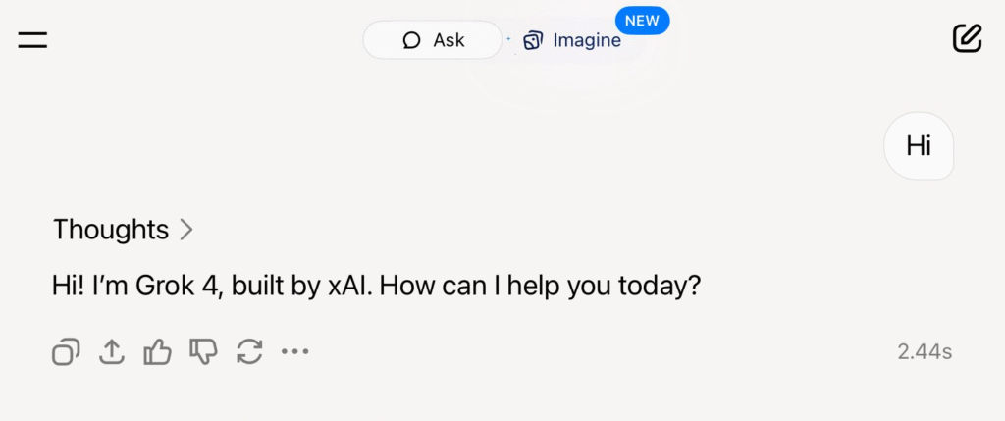
Task: Dislike the response with thumbs down
Action: click(203, 351)
